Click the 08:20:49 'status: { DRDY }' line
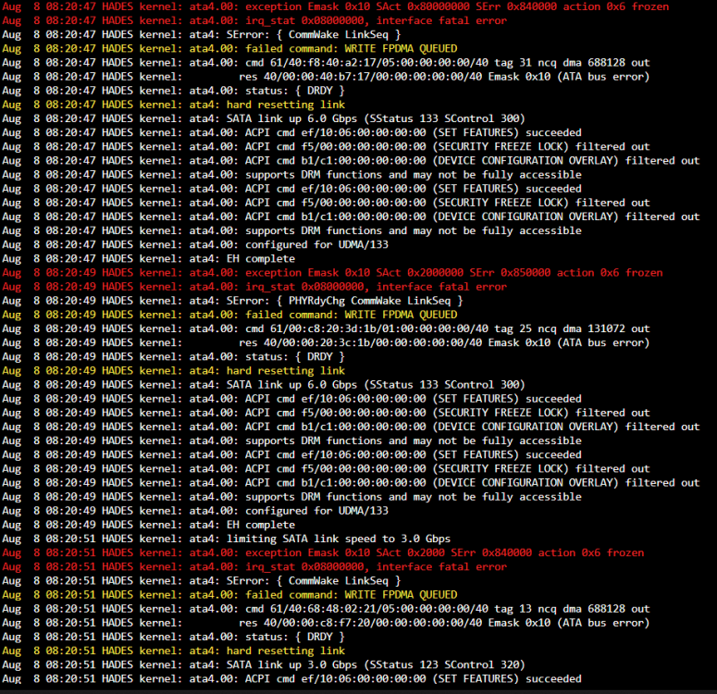Image resolution: width=717 pixels, height=694 pixels. [173, 357]
